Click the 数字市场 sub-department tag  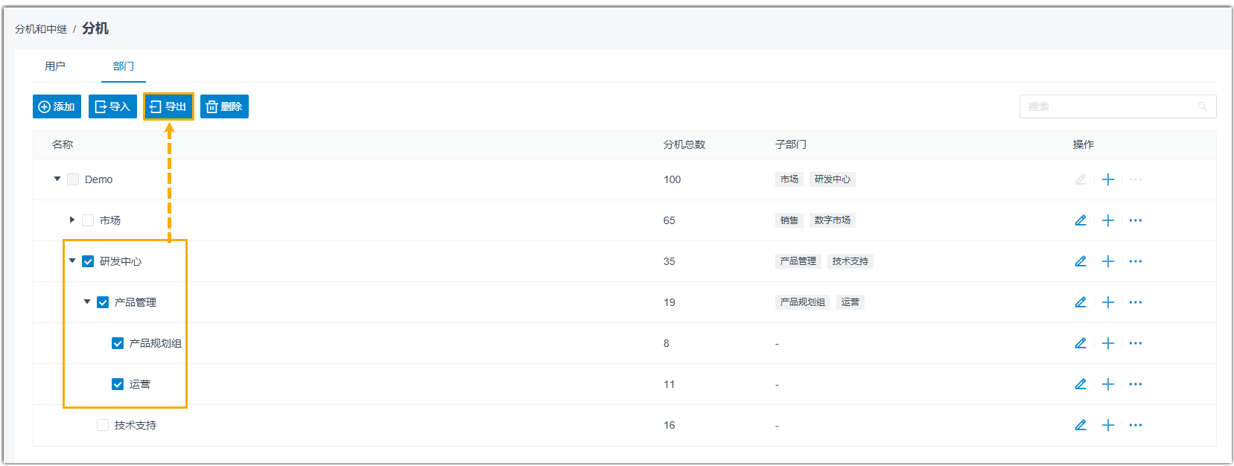pos(833,220)
